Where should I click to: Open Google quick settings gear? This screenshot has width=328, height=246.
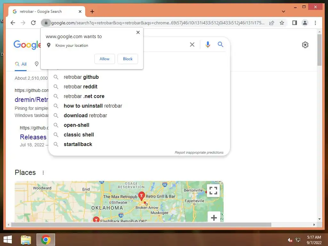click(305, 45)
